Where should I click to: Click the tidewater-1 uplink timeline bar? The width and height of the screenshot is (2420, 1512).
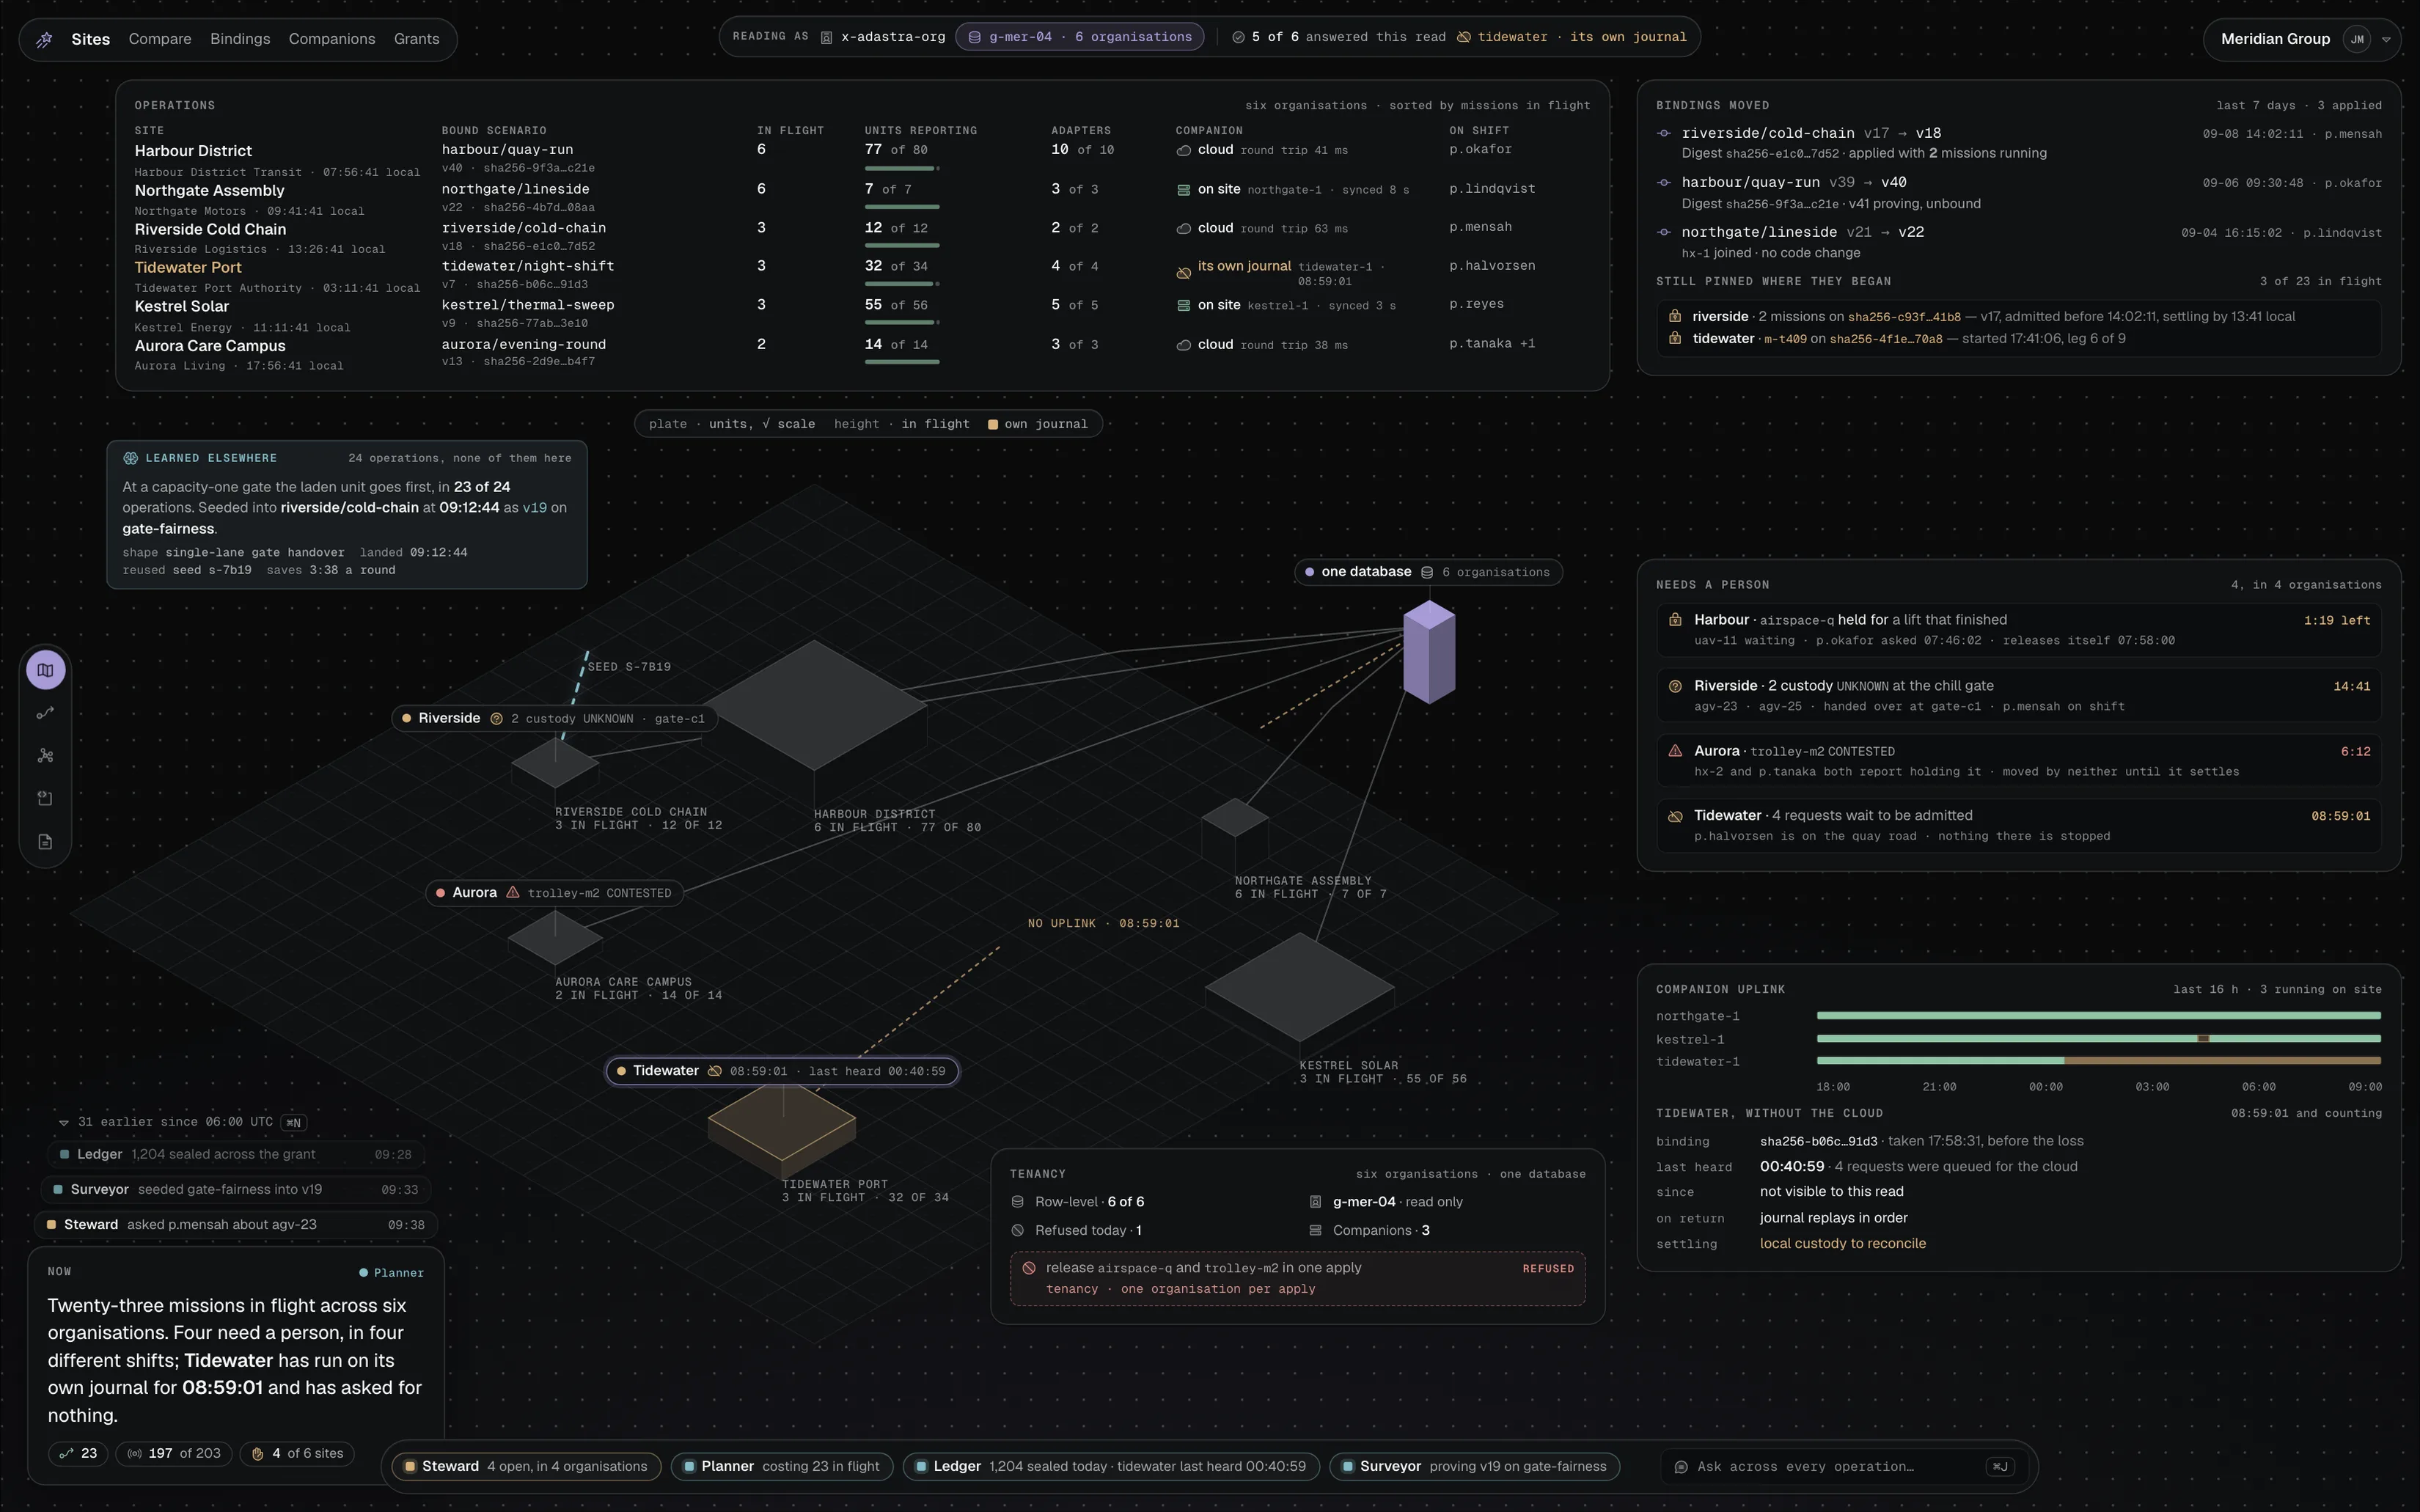point(2098,1061)
